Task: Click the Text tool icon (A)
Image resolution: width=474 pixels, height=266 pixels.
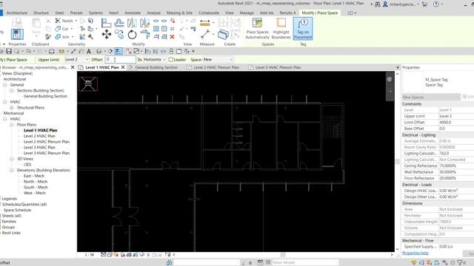Action: point(89,51)
